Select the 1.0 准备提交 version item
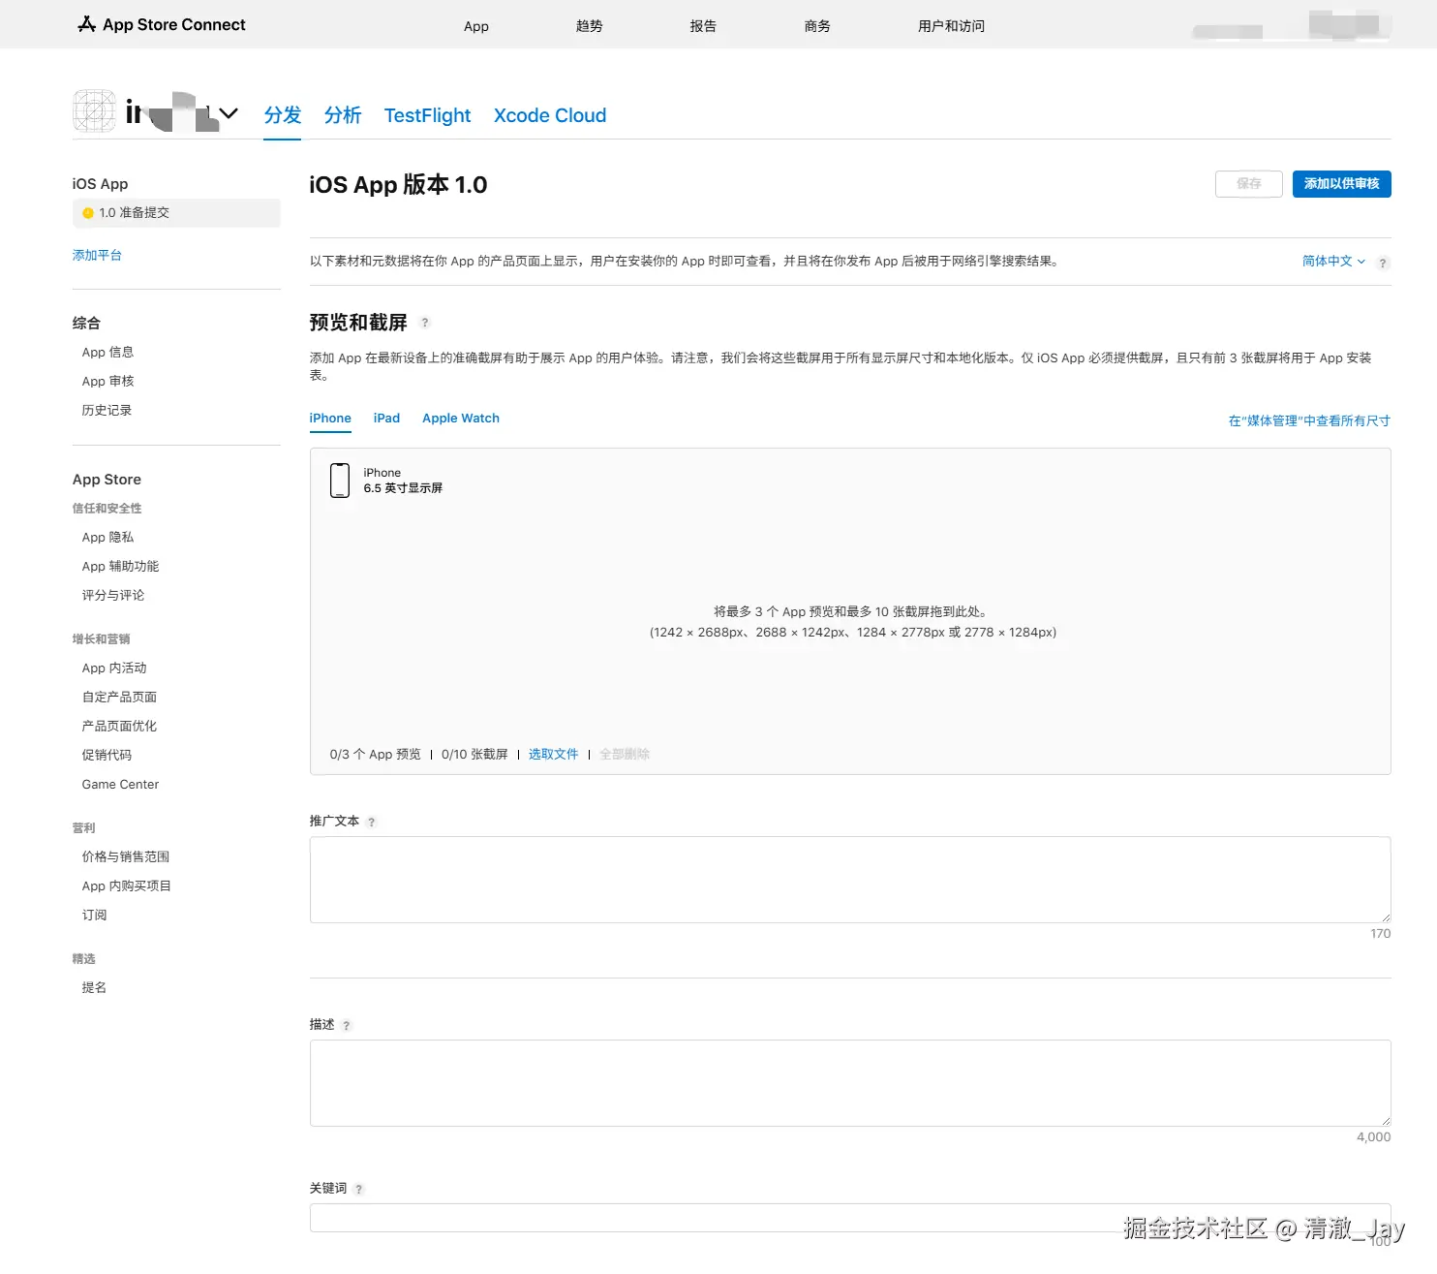Image resolution: width=1437 pixels, height=1274 pixels. tap(176, 213)
